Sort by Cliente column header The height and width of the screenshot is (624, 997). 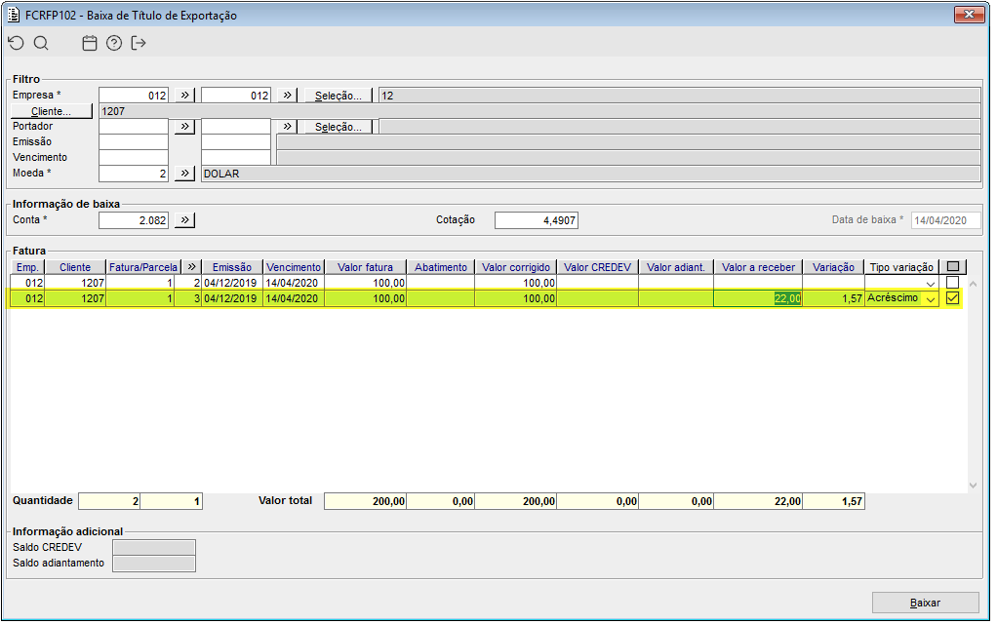[x=75, y=267]
